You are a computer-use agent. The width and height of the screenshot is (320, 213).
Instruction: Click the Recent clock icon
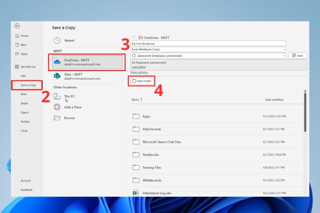[57, 40]
